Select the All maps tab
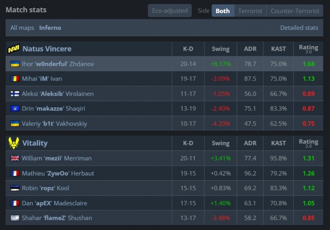330x230 pixels. click(x=22, y=28)
